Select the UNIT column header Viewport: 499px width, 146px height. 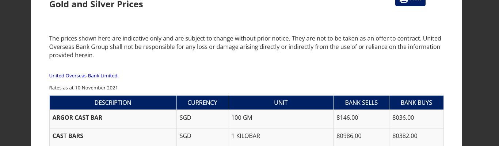click(281, 103)
